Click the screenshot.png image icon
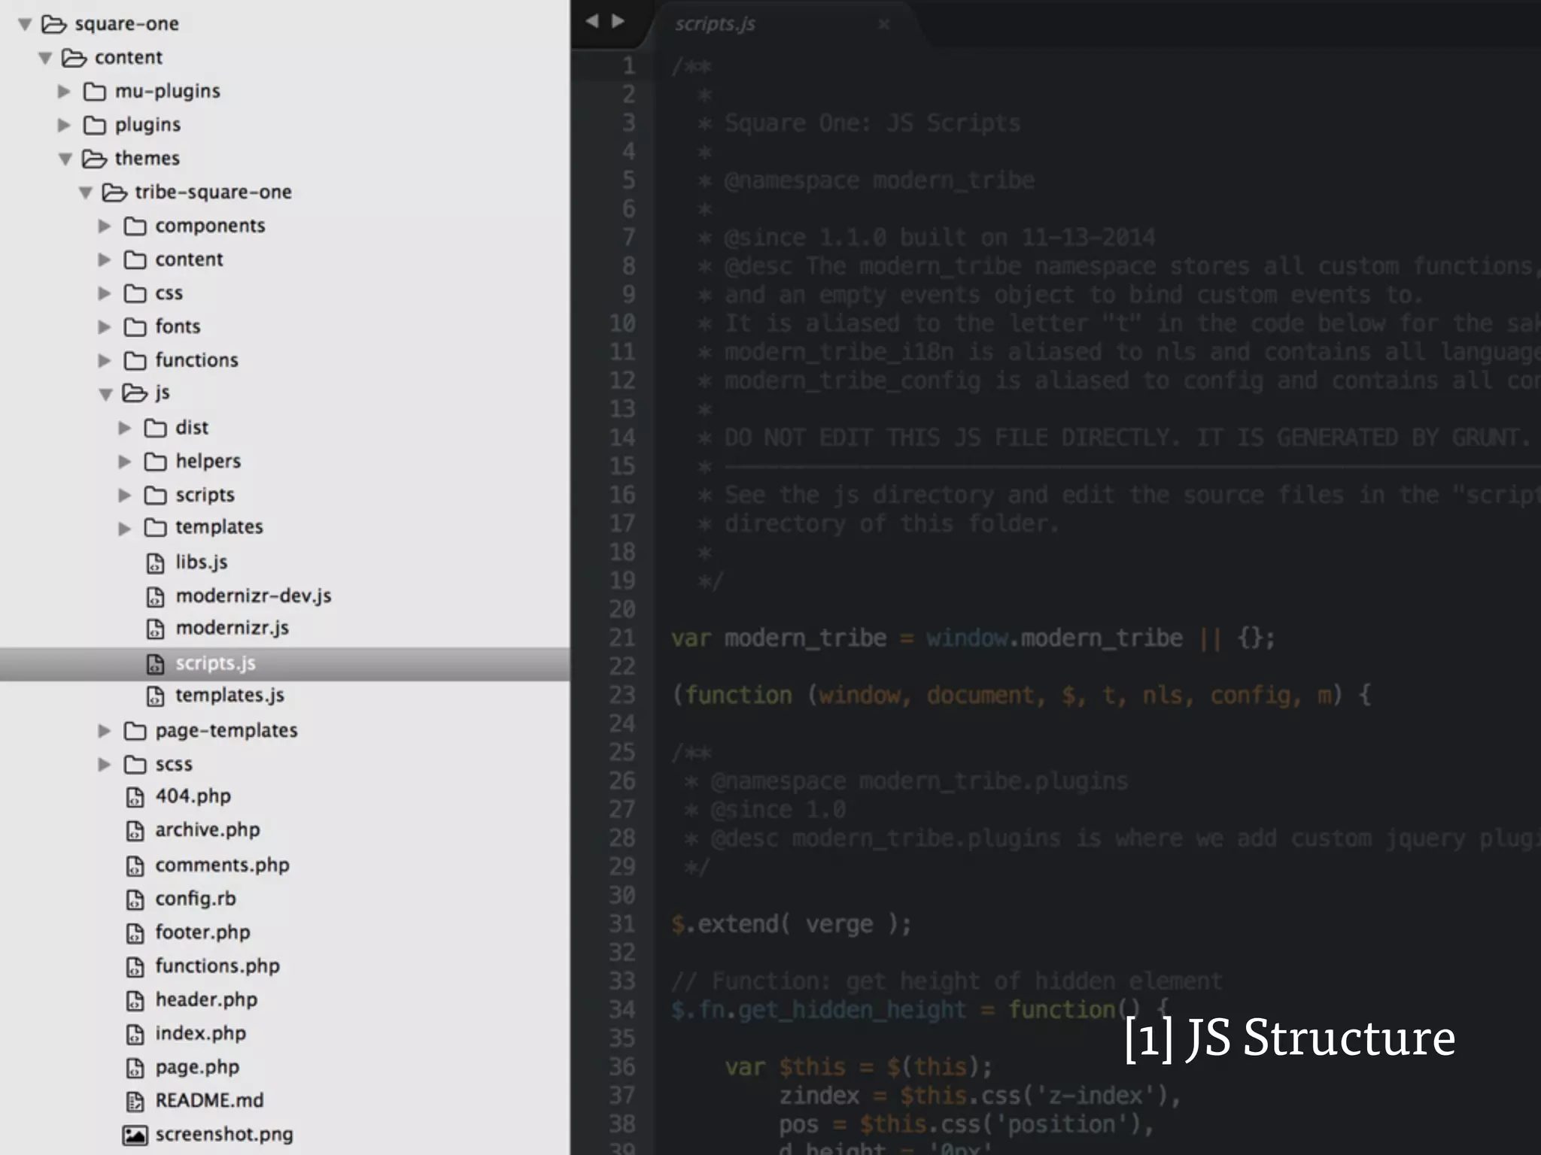Screen dimensions: 1541x1155 [135, 1135]
